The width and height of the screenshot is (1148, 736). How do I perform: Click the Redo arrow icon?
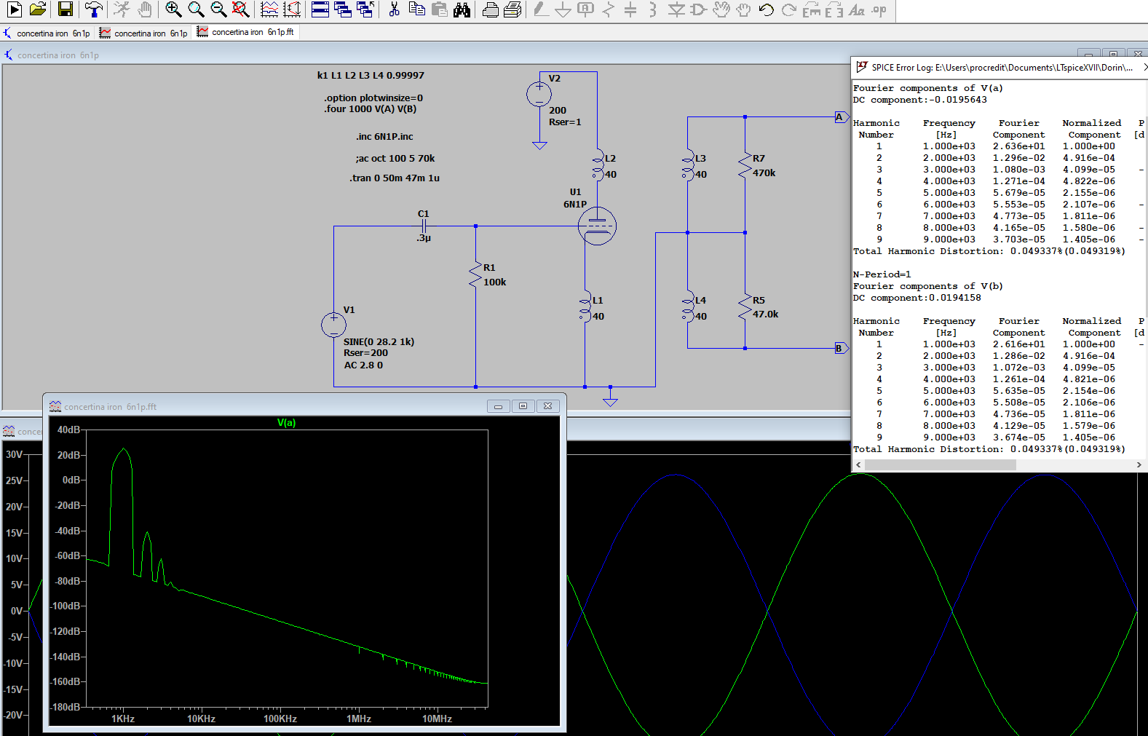788,9
